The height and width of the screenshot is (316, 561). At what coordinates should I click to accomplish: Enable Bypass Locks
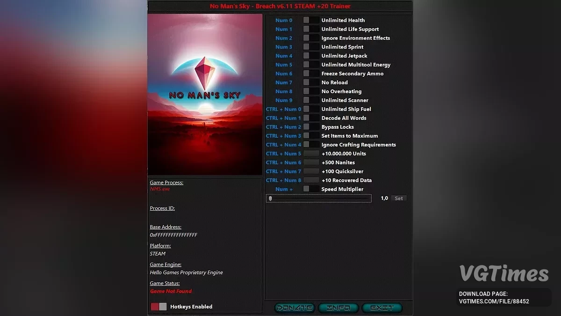click(311, 126)
